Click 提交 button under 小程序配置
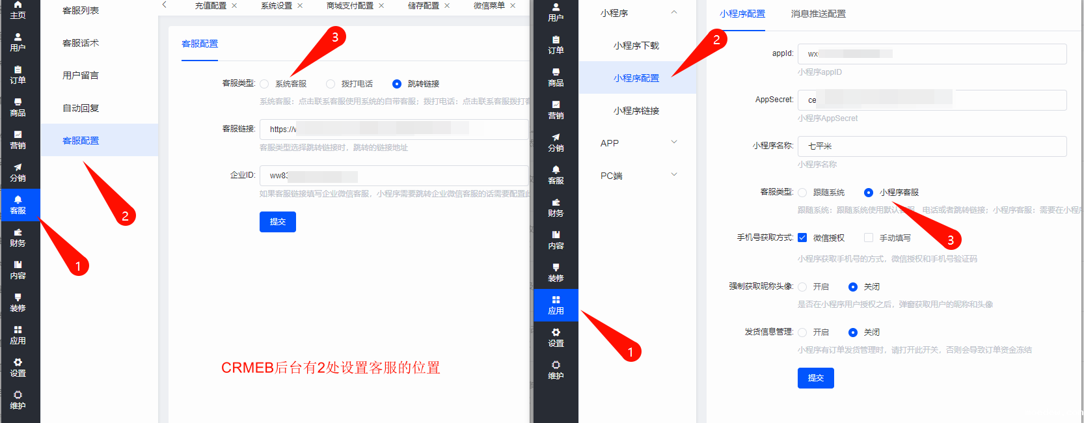This screenshot has height=423, width=1084. point(815,378)
